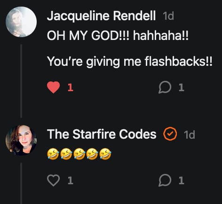Collapse thread line below Starfire Codes avatar

coord(21,183)
